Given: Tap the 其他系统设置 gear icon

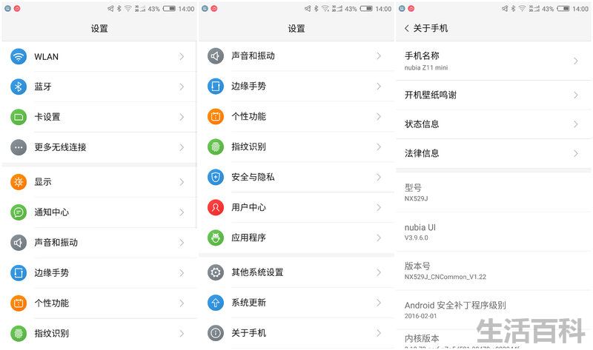Looking at the screenshot, I should click(216, 272).
